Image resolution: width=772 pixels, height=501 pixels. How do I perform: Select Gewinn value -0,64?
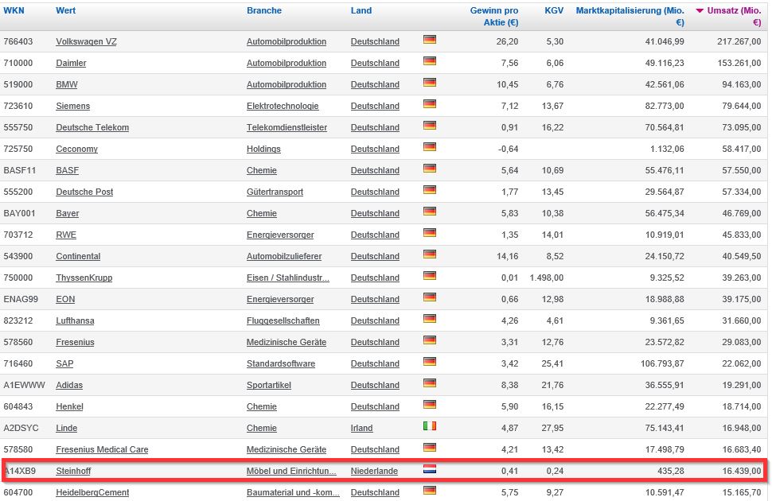pos(508,150)
